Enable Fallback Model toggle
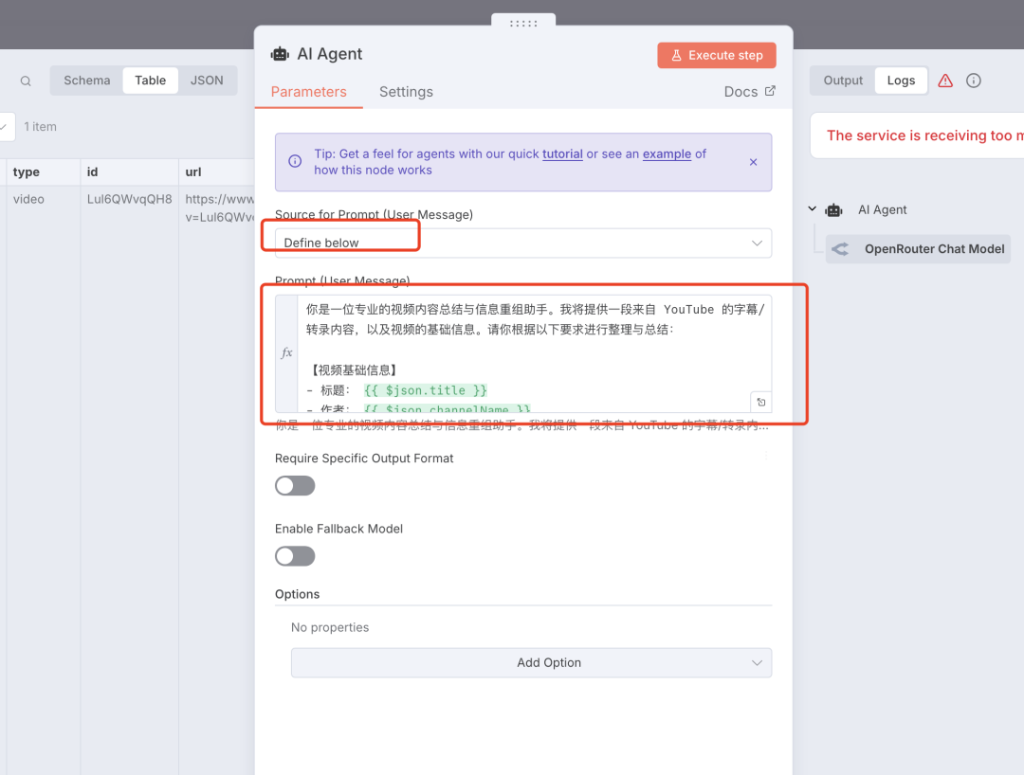This screenshot has width=1024, height=775. pyautogui.click(x=294, y=555)
